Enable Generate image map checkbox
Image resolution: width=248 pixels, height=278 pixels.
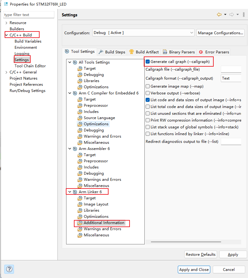click(148, 86)
